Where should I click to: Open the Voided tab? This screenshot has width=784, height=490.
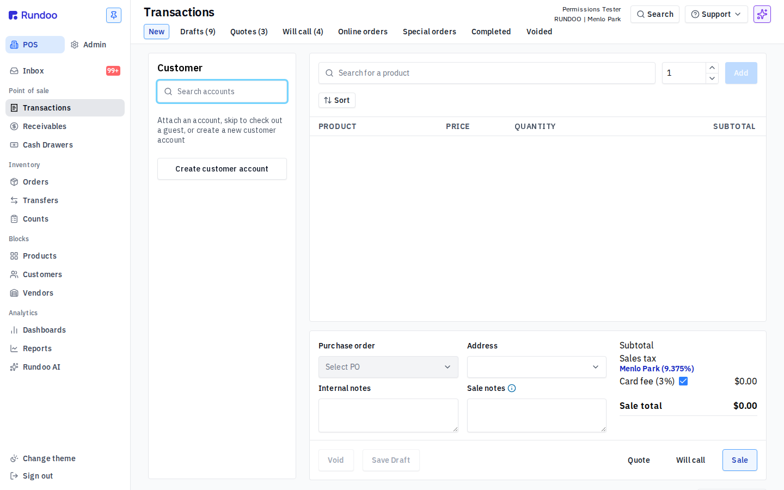539,32
